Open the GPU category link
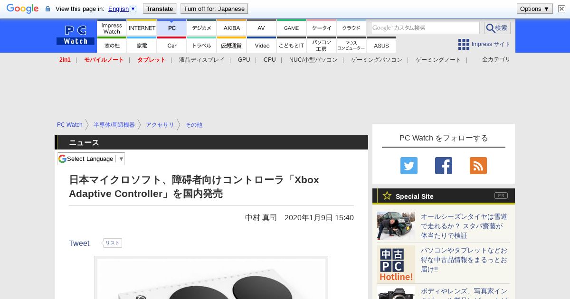The width and height of the screenshot is (570, 299). pos(244,60)
